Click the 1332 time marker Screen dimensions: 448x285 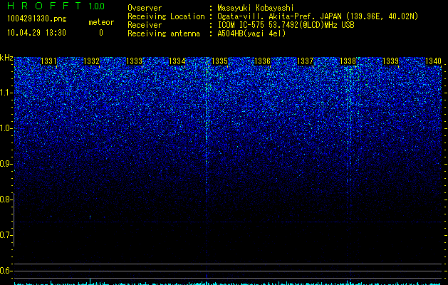pos(91,61)
